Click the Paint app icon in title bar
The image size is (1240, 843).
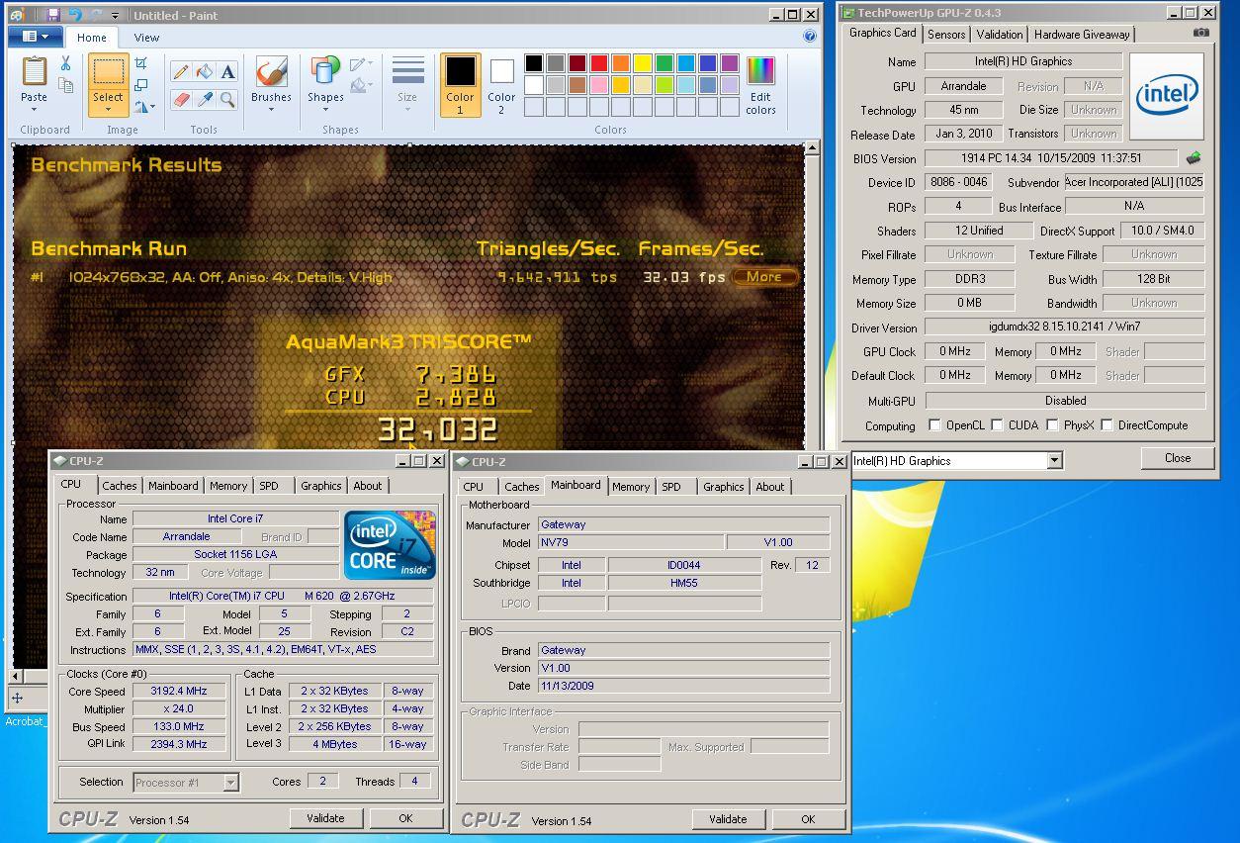(20, 15)
